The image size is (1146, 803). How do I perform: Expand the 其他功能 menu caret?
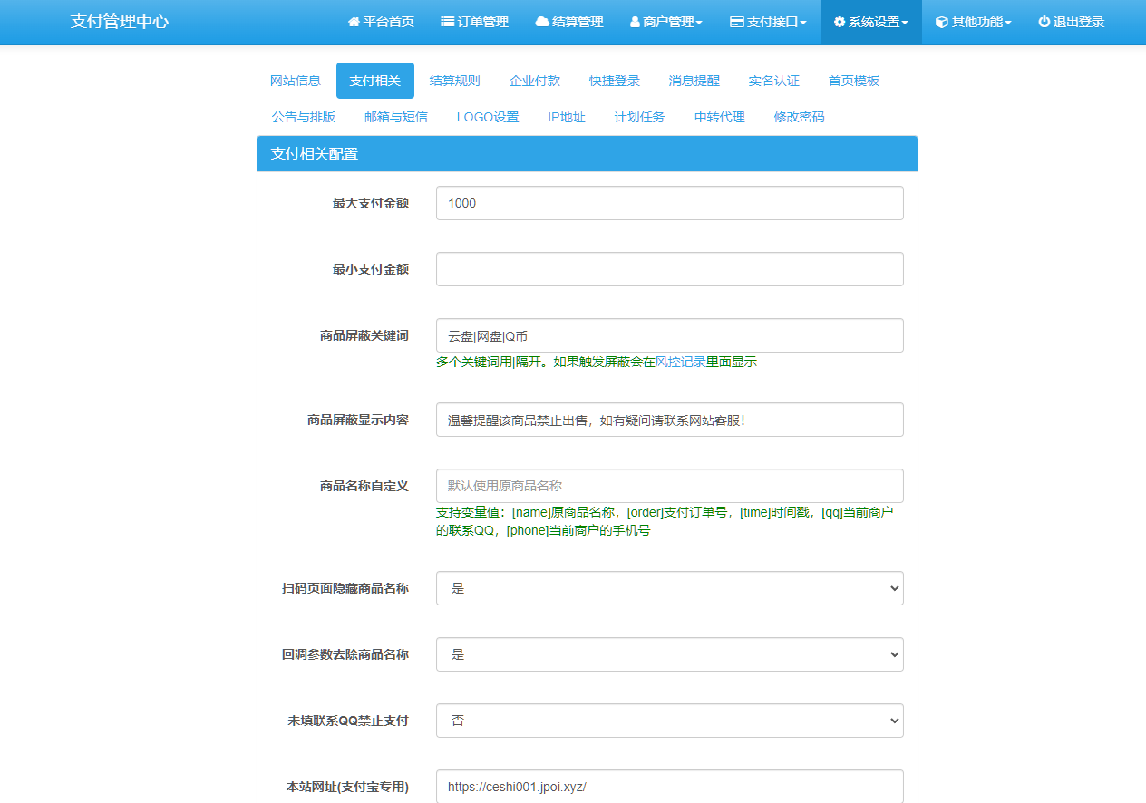coord(1008,23)
